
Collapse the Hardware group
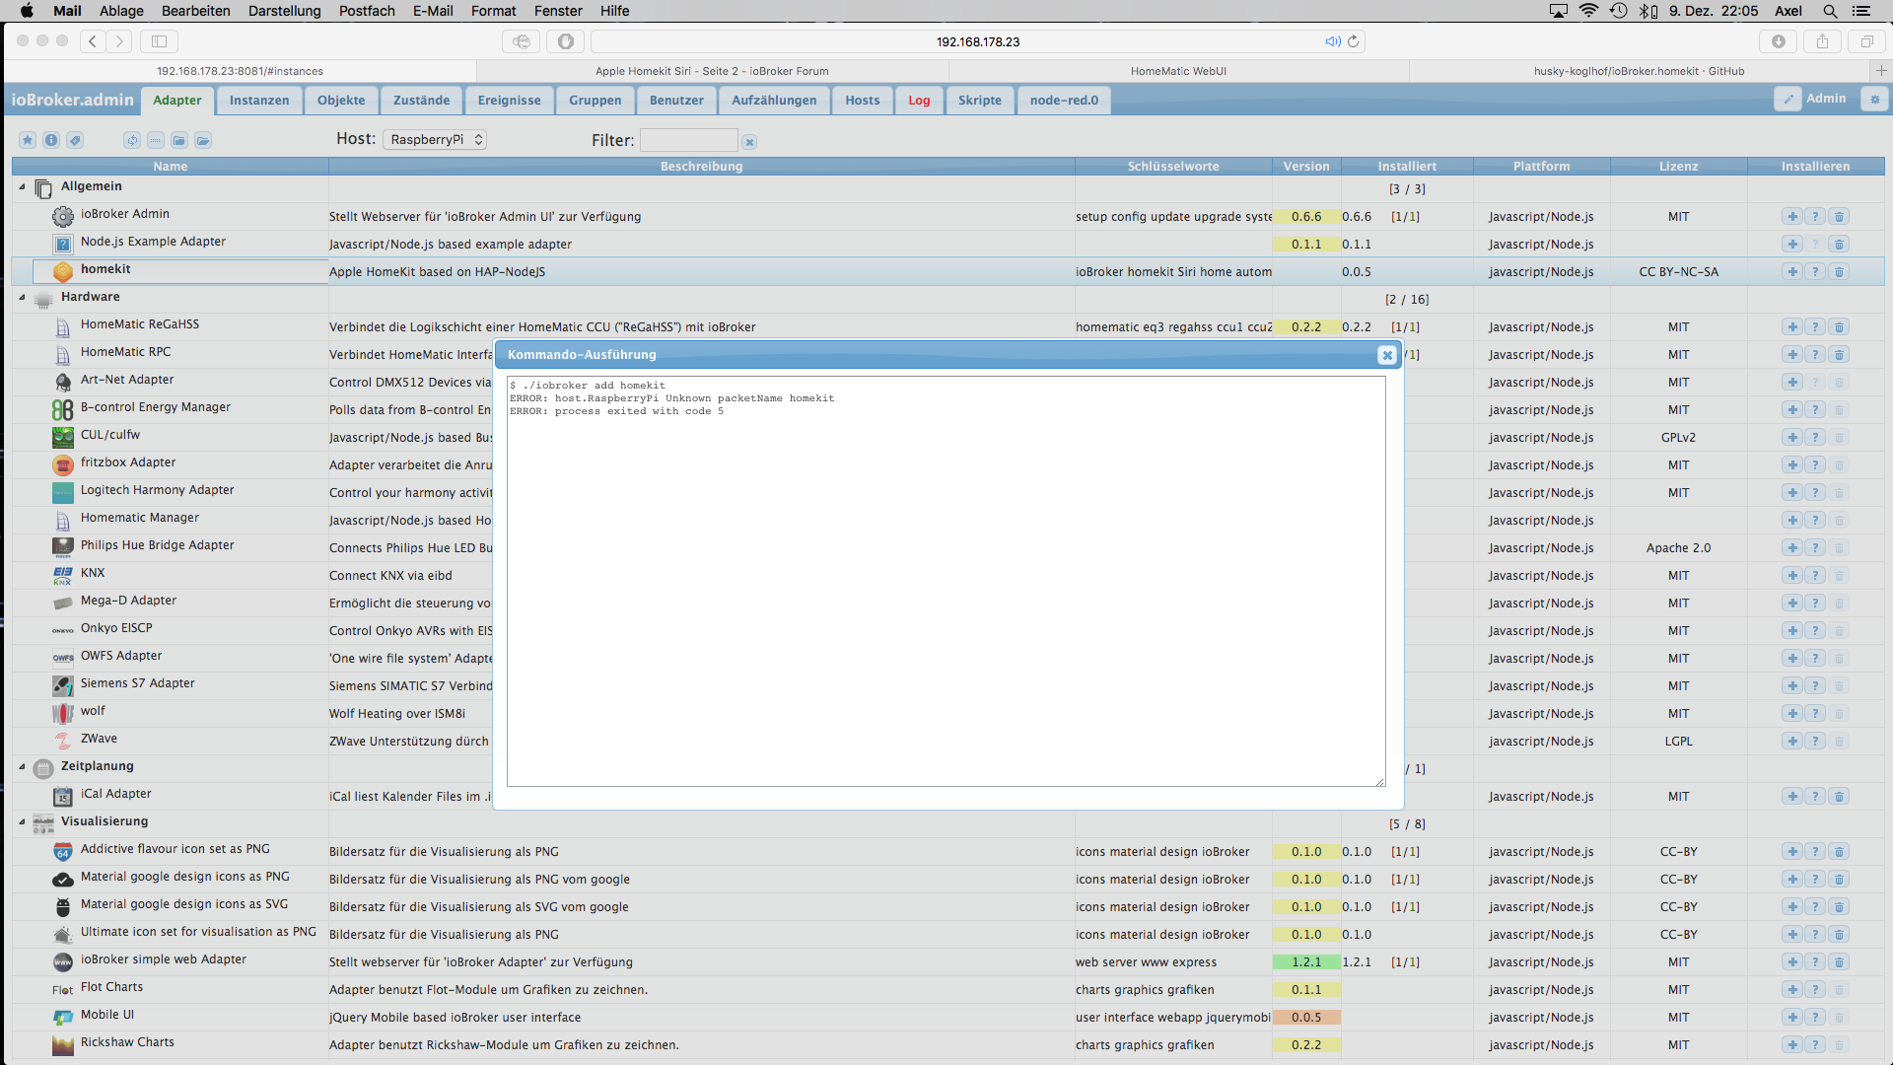point(22,297)
